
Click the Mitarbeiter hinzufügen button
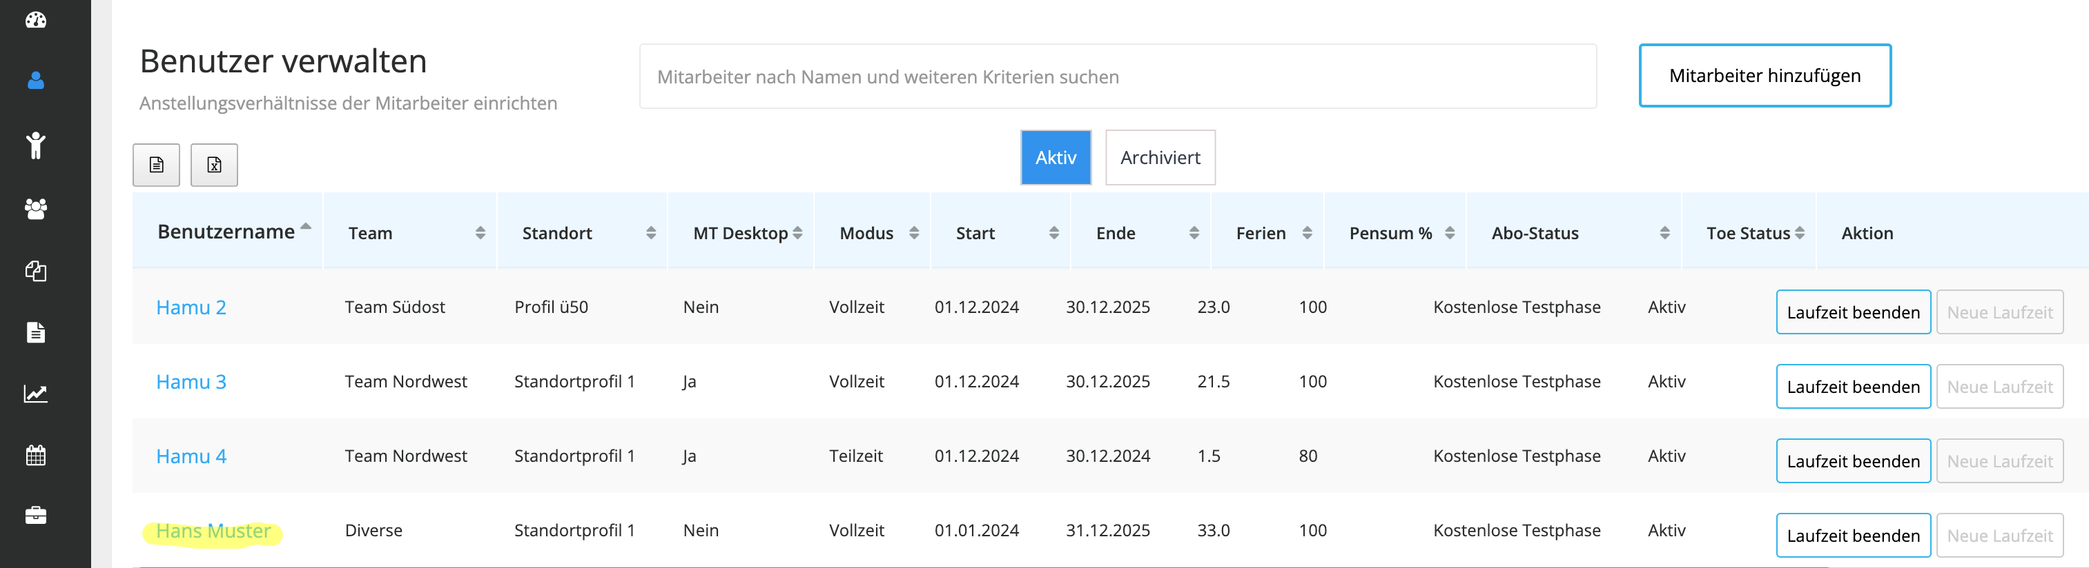click(1765, 75)
